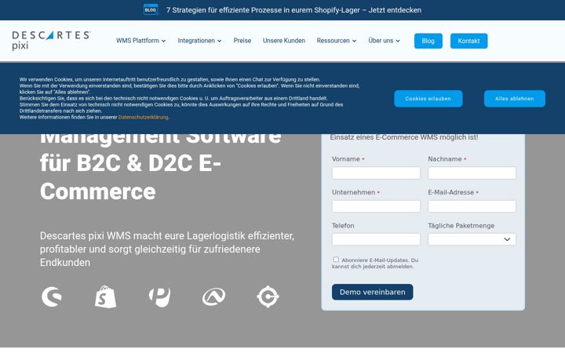Click the Shopware logo icon

click(52, 297)
